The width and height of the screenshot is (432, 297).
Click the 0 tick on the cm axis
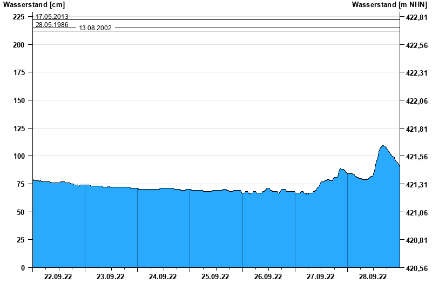point(23,268)
